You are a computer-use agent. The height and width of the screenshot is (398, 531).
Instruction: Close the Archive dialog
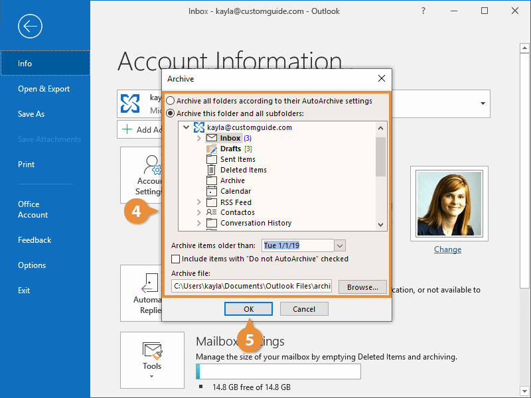coord(381,78)
